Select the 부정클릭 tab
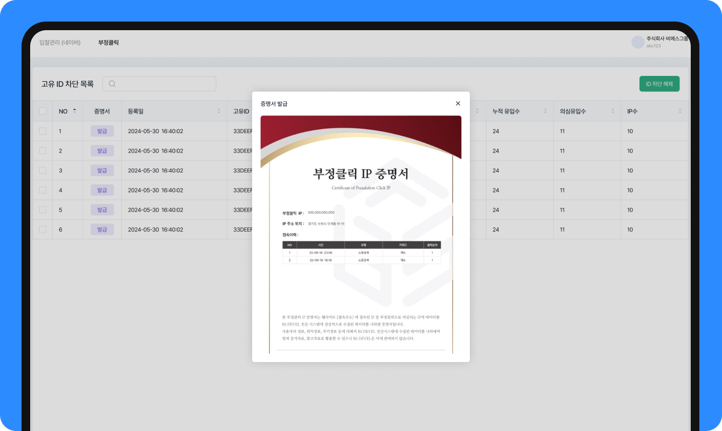Viewport: 722px width, 431px height. pyautogui.click(x=109, y=41)
